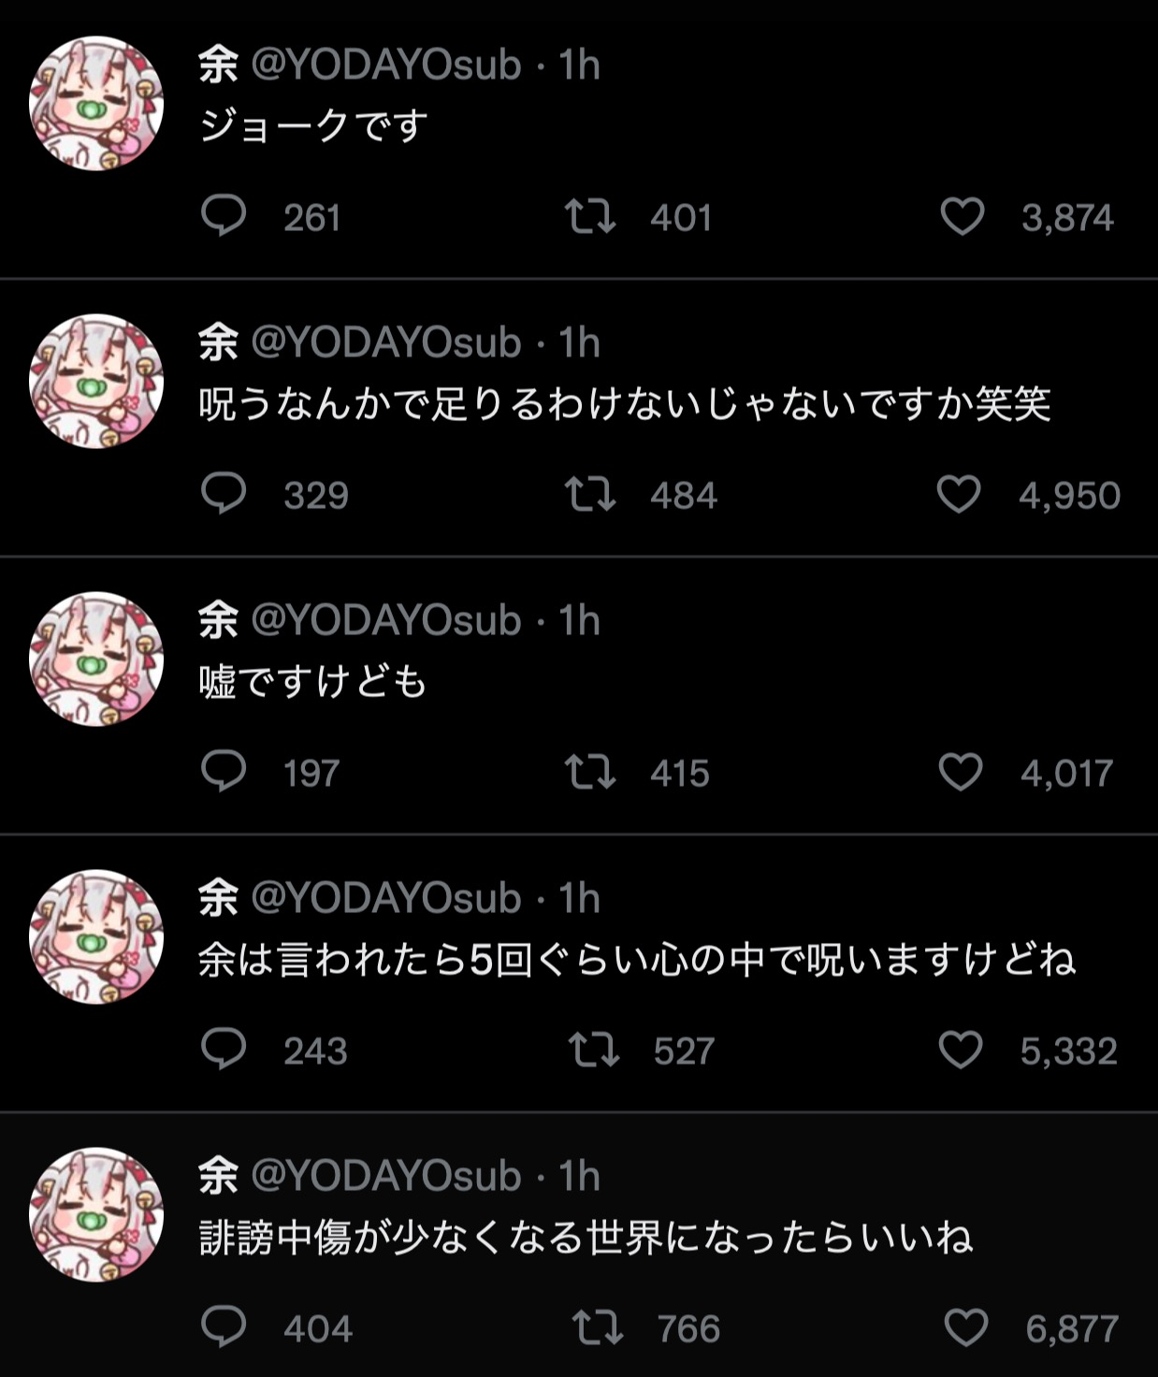The height and width of the screenshot is (1377, 1158).
Task: Open the avatar of the ジョークです tweet
Action: click(x=96, y=104)
